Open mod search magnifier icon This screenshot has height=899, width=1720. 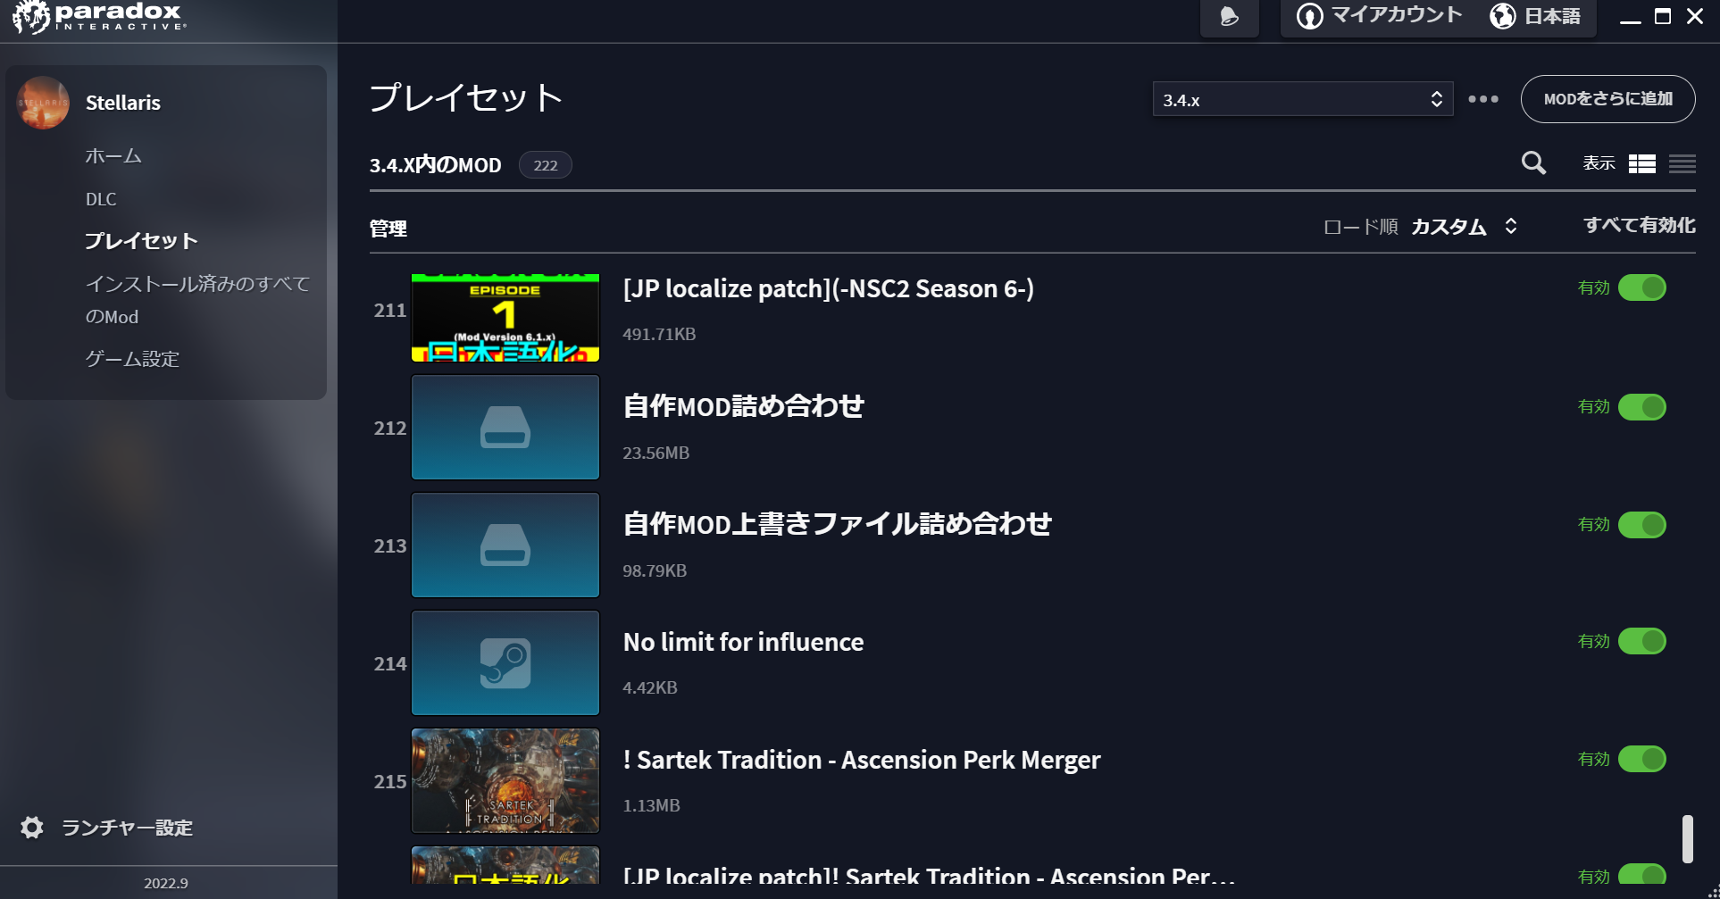tap(1533, 162)
